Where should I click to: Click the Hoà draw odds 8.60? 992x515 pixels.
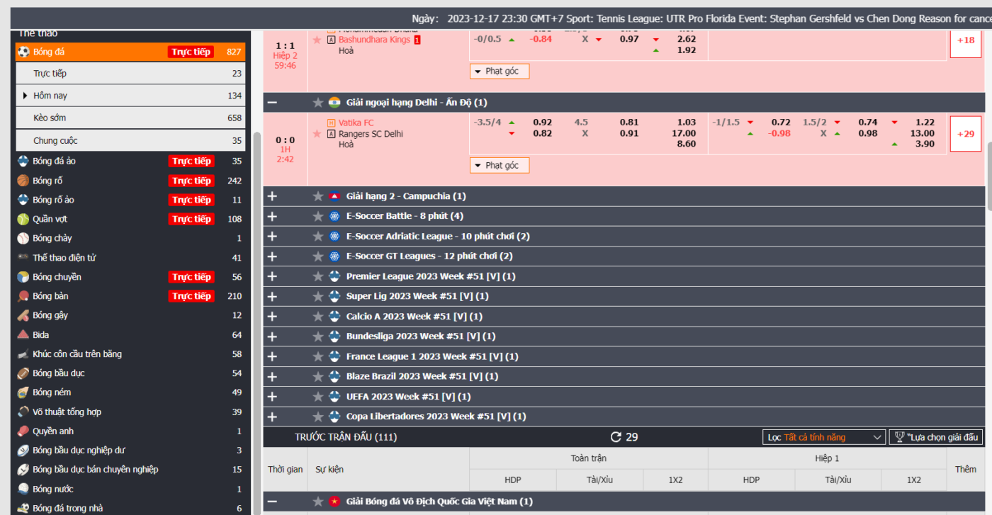(x=687, y=144)
